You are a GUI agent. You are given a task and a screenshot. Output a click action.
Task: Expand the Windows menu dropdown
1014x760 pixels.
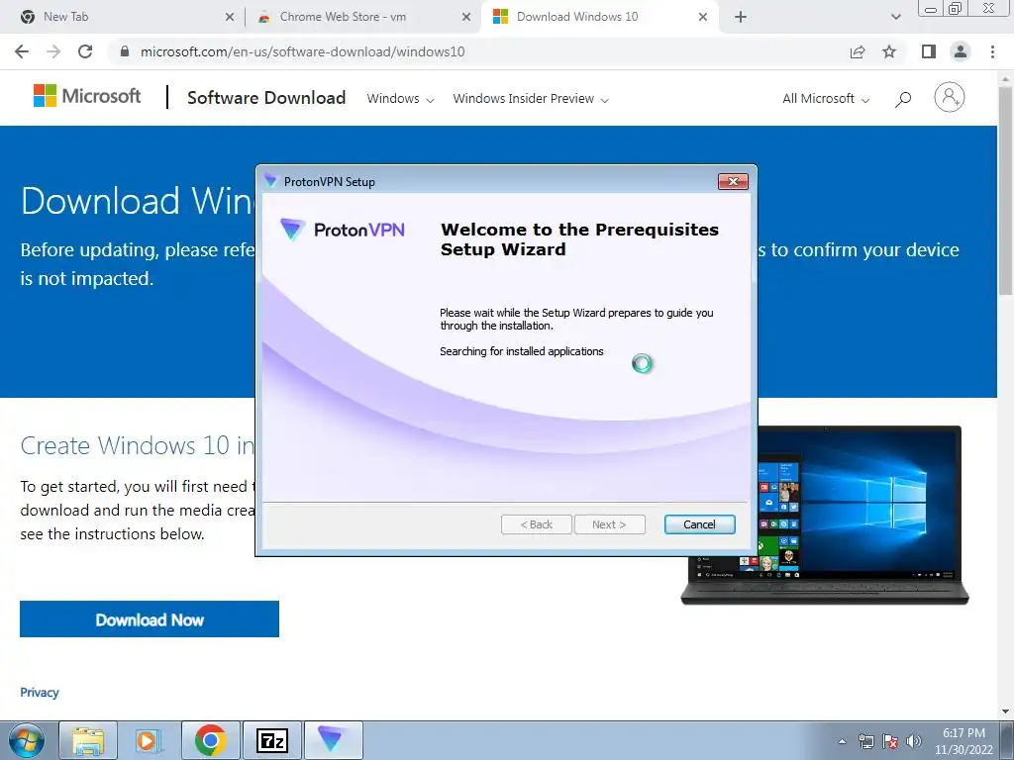click(x=400, y=99)
